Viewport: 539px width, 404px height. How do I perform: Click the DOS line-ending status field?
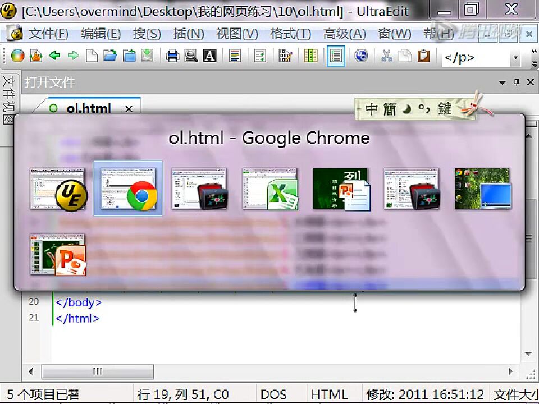point(273,394)
